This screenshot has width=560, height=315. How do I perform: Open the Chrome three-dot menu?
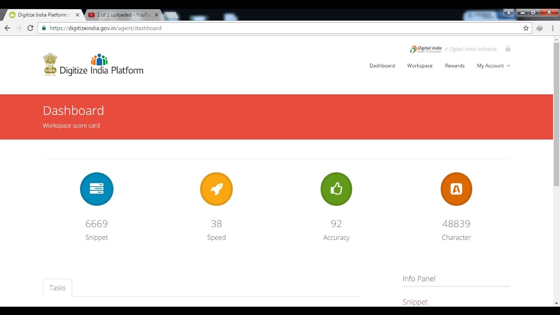click(x=553, y=28)
